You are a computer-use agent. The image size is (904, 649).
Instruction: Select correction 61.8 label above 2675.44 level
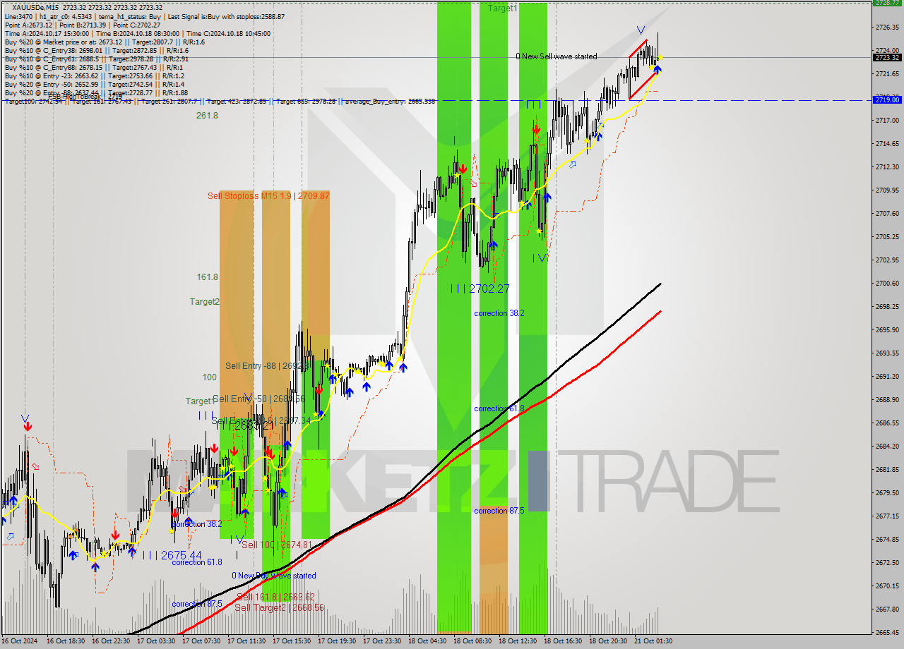(197, 562)
